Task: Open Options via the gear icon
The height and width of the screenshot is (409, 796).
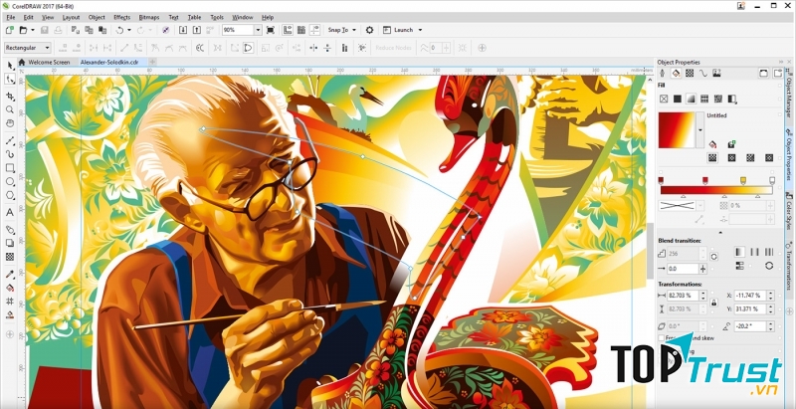Action: (369, 30)
